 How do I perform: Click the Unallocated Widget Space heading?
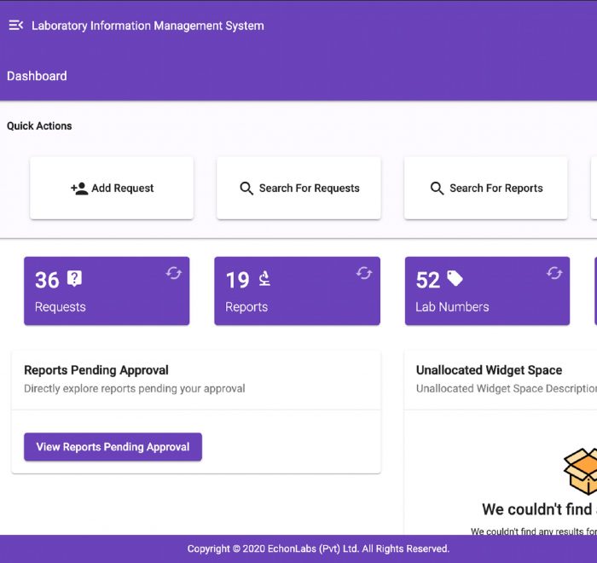[x=489, y=370]
